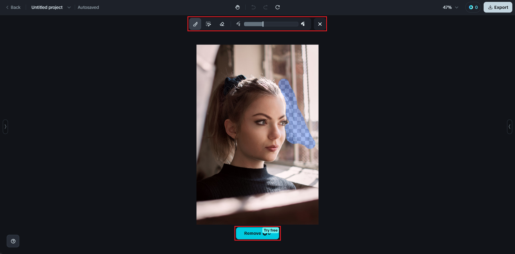Click the reset refresh icon
This screenshot has height=254, width=515.
coord(278,7)
